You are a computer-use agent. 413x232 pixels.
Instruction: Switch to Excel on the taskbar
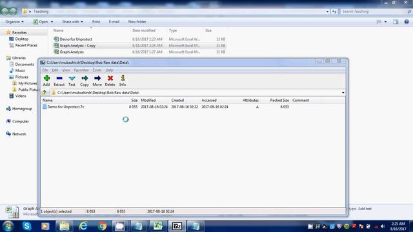[157, 226]
